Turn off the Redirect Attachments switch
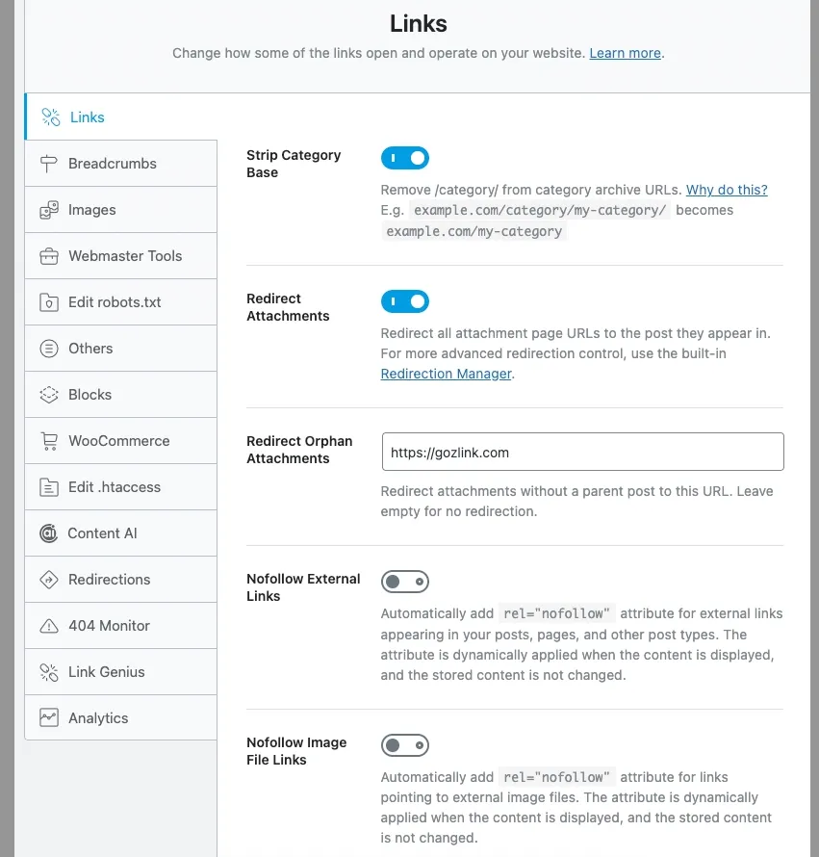The width and height of the screenshot is (819, 857). click(x=405, y=301)
